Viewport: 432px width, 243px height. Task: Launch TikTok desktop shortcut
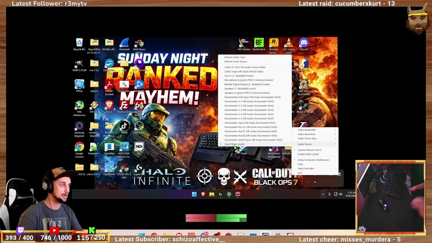124,128
